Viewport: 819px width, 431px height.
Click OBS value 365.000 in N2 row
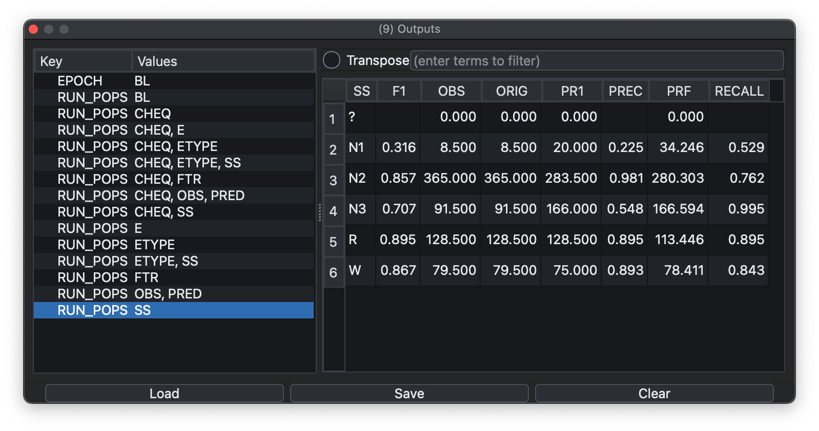(x=451, y=179)
